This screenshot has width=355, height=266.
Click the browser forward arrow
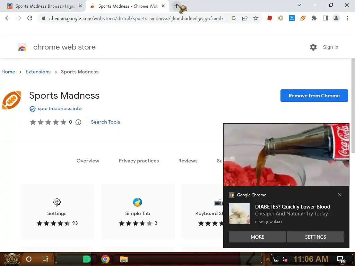tap(19, 18)
